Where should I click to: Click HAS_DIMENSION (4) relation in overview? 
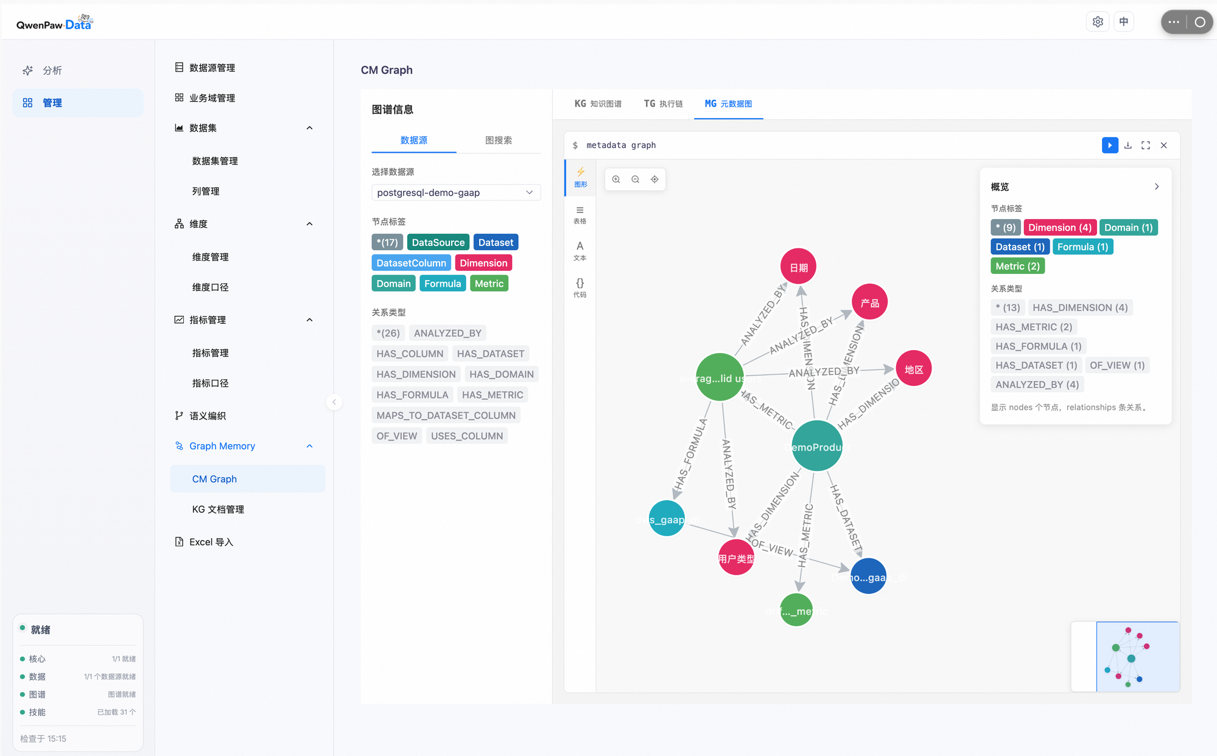tap(1080, 307)
